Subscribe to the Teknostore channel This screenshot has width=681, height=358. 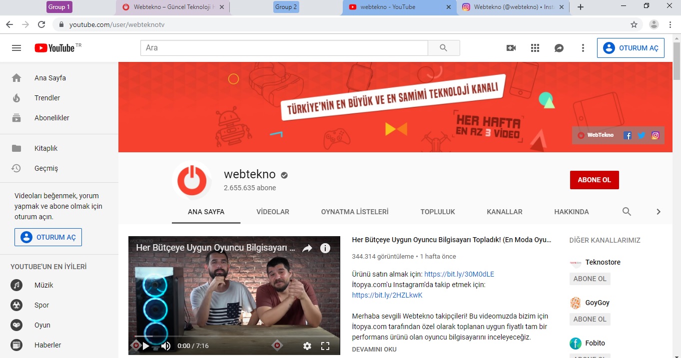point(590,279)
